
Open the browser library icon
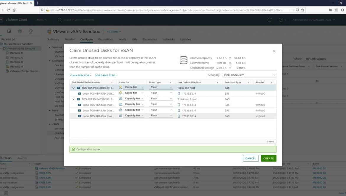[x=330, y=10]
